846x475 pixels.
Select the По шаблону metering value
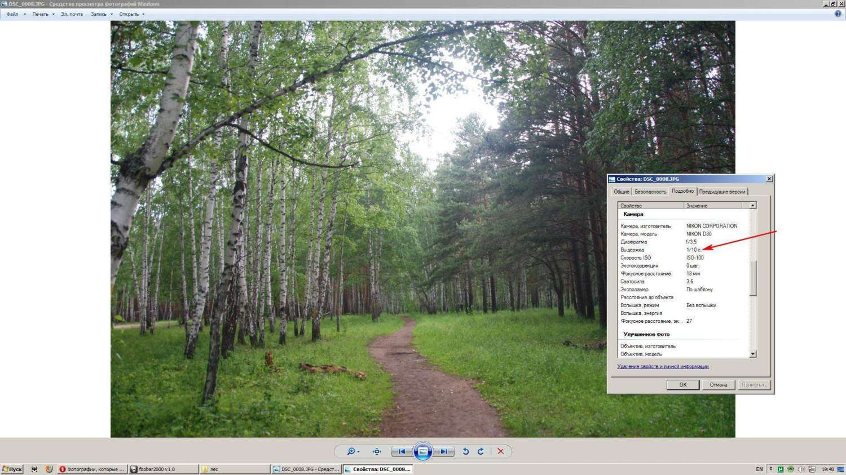click(699, 289)
